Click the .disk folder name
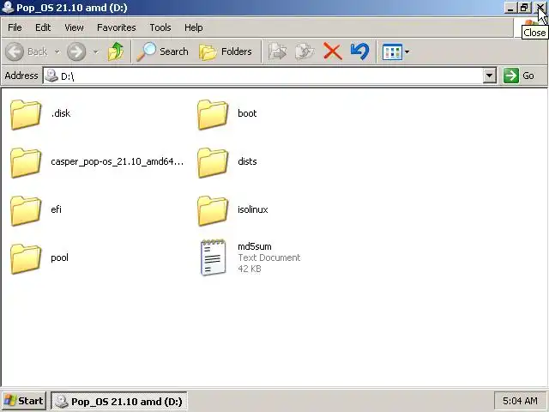The image size is (549, 412). pos(61,113)
